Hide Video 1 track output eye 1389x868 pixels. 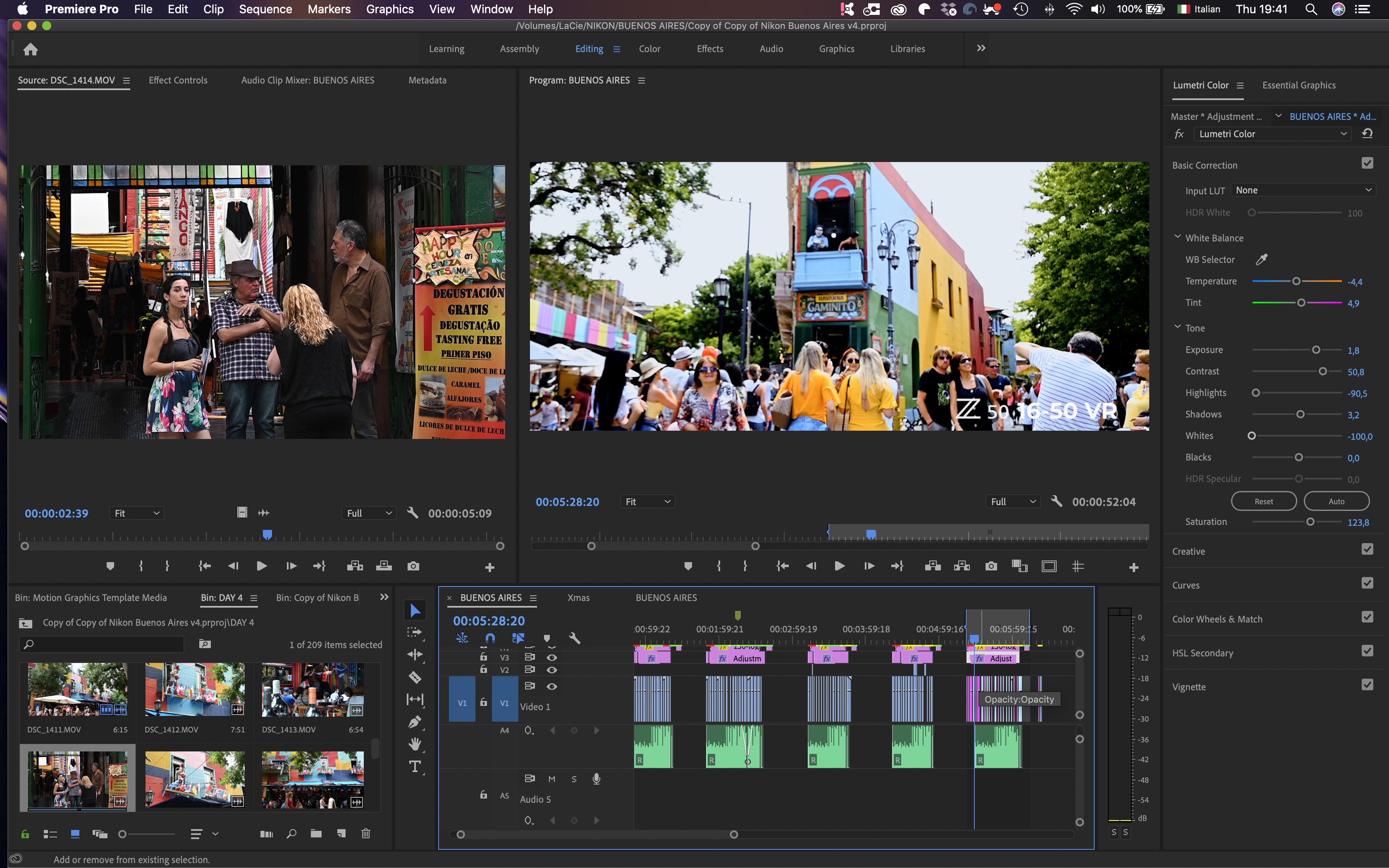(x=551, y=686)
